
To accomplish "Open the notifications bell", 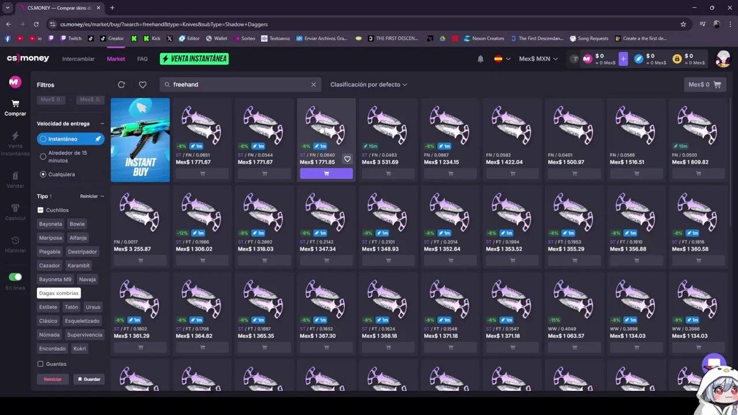I will (x=480, y=59).
